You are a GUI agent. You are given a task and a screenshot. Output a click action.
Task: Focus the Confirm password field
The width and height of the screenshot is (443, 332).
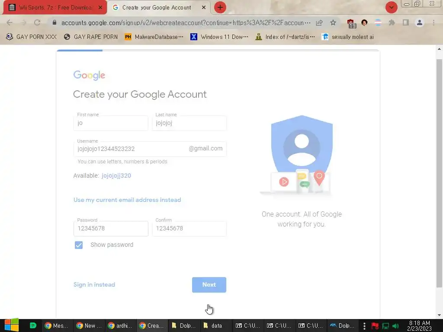tap(189, 228)
